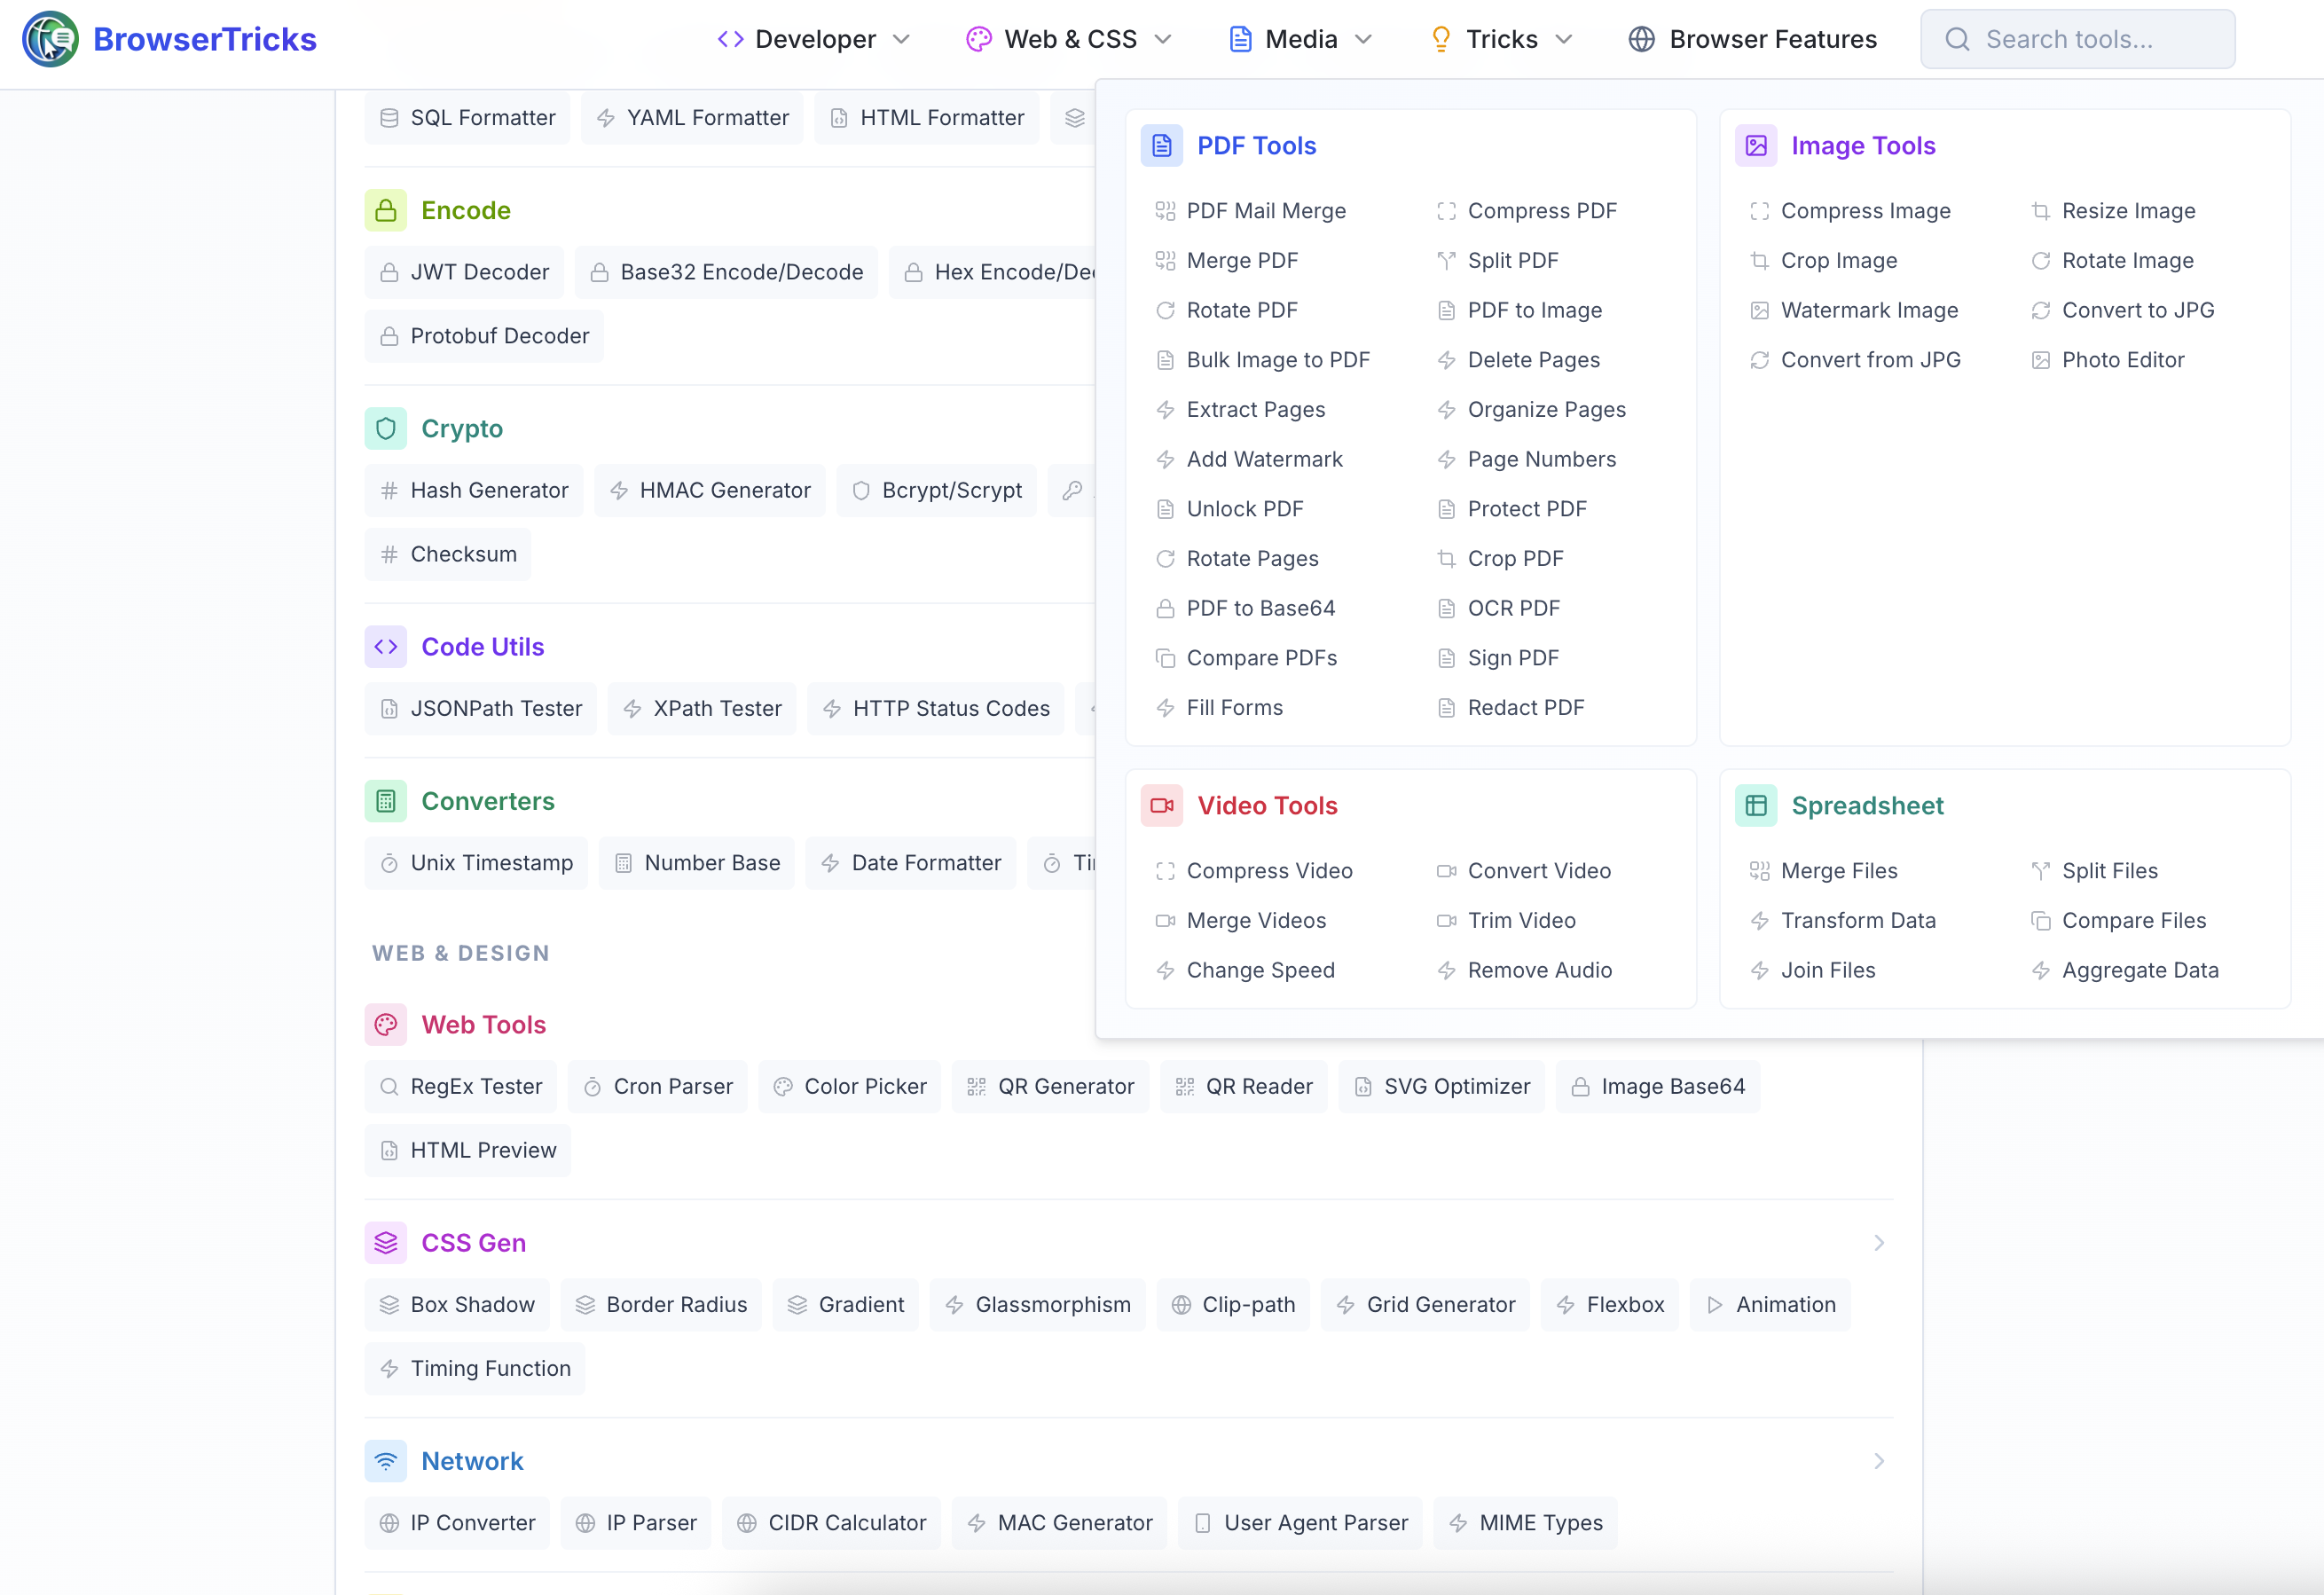Image resolution: width=2324 pixels, height=1595 pixels.
Task: Click the Crypto shield icon
Action: pos(386,428)
